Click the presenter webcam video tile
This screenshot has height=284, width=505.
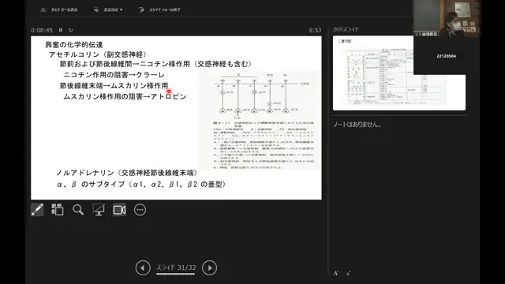pyautogui.click(x=447, y=19)
